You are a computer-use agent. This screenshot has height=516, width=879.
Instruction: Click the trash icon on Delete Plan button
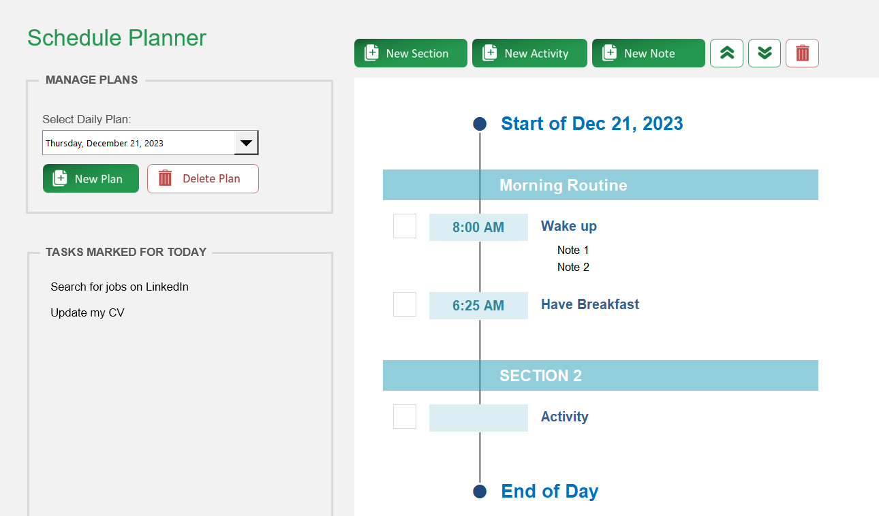[165, 178]
